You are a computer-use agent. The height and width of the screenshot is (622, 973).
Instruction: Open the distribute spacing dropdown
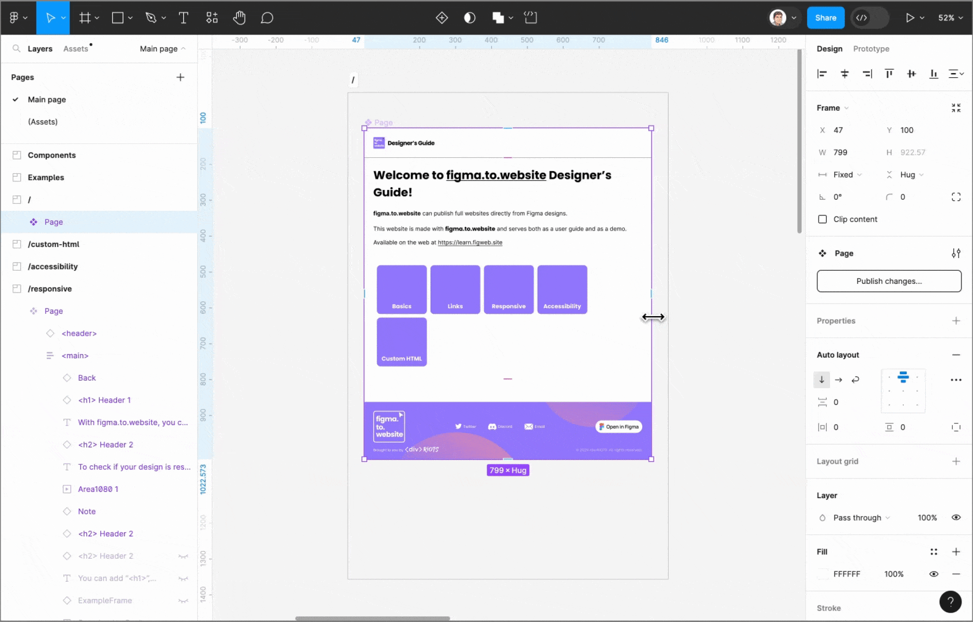coord(956,73)
